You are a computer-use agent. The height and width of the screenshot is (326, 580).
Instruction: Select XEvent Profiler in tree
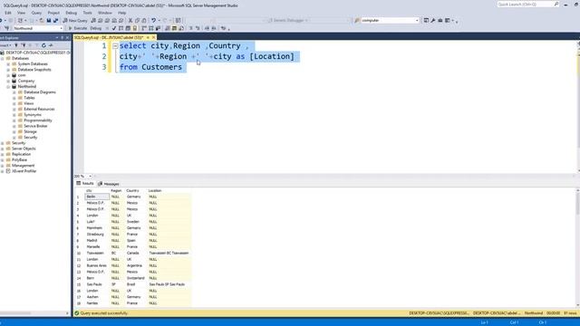pos(24,171)
